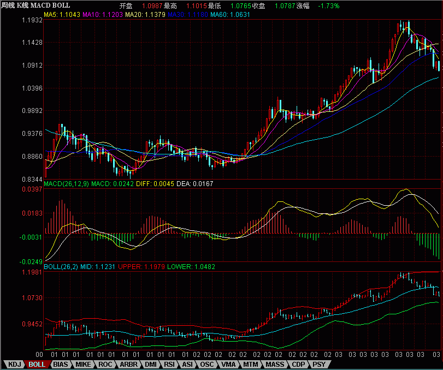
Task: Select the VMA indicator tab
Action: point(228,365)
